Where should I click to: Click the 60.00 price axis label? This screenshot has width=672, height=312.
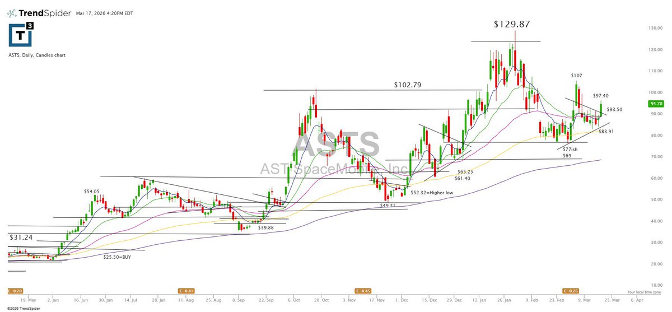656,178
